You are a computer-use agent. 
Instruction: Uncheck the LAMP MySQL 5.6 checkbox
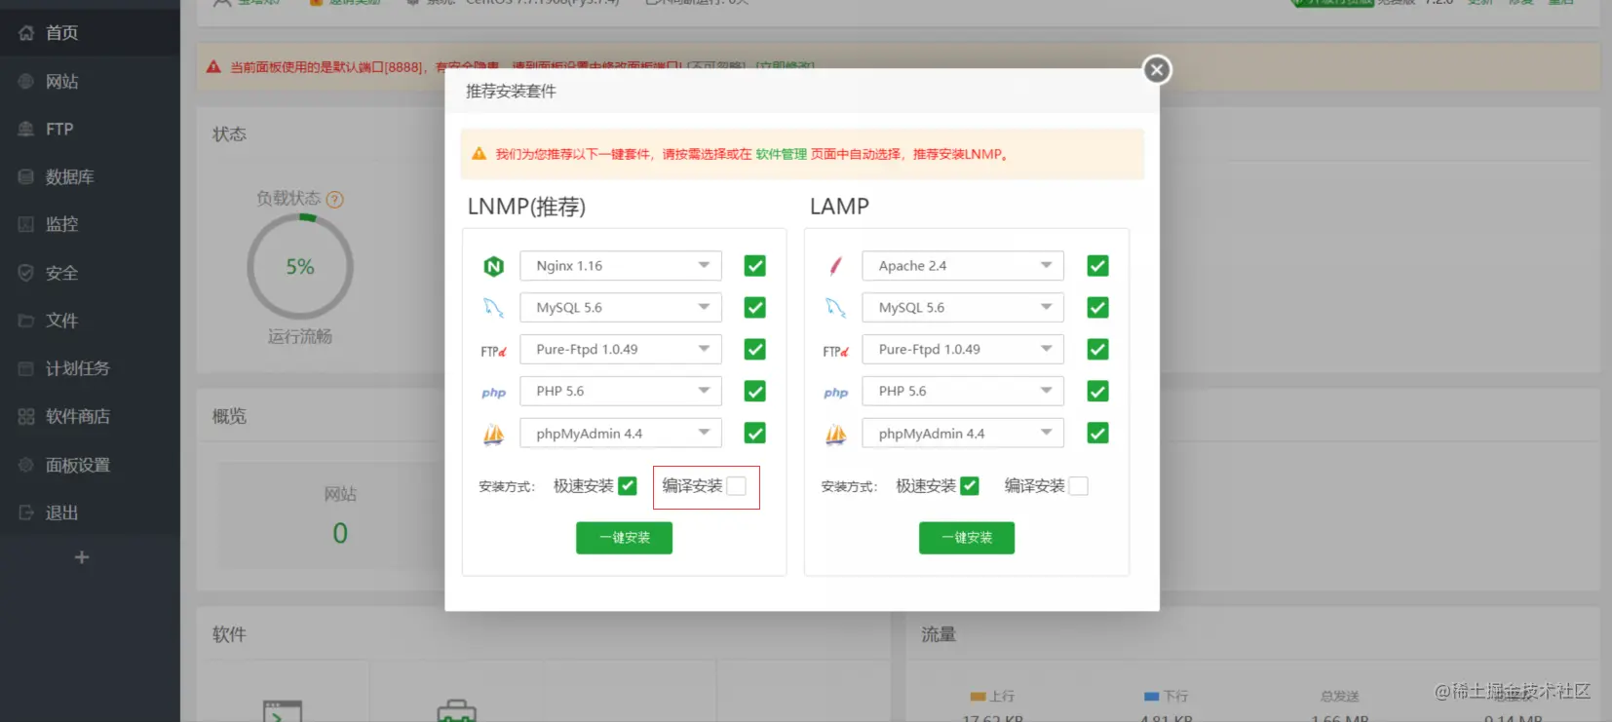tap(1097, 308)
